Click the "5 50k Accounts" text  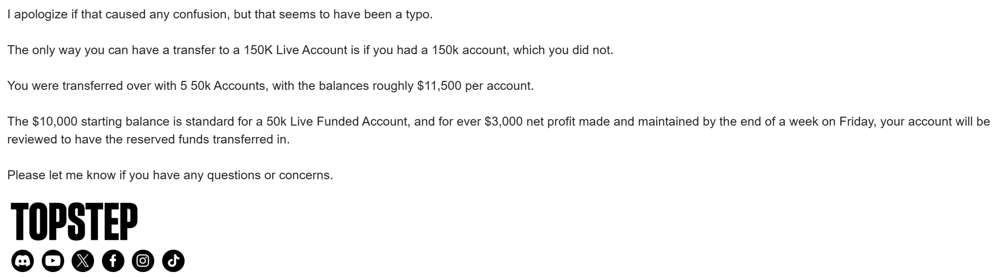[x=222, y=86]
